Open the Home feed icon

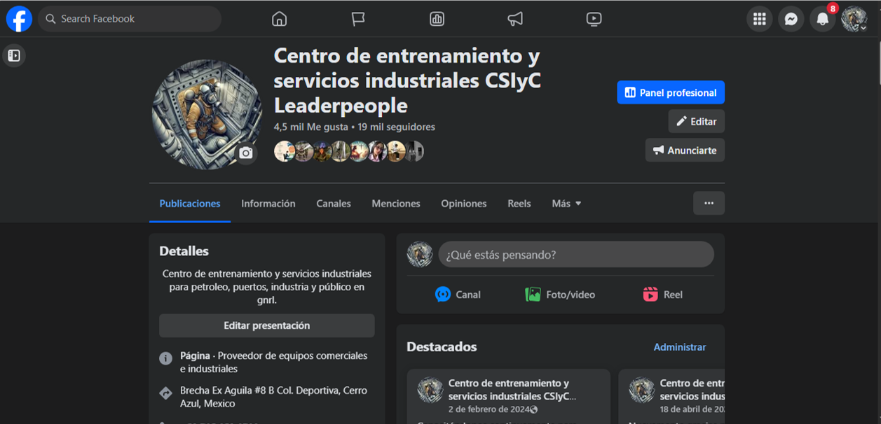(x=279, y=19)
